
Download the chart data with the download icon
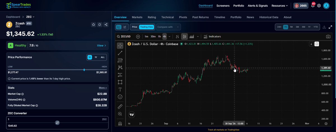click(x=324, y=27)
